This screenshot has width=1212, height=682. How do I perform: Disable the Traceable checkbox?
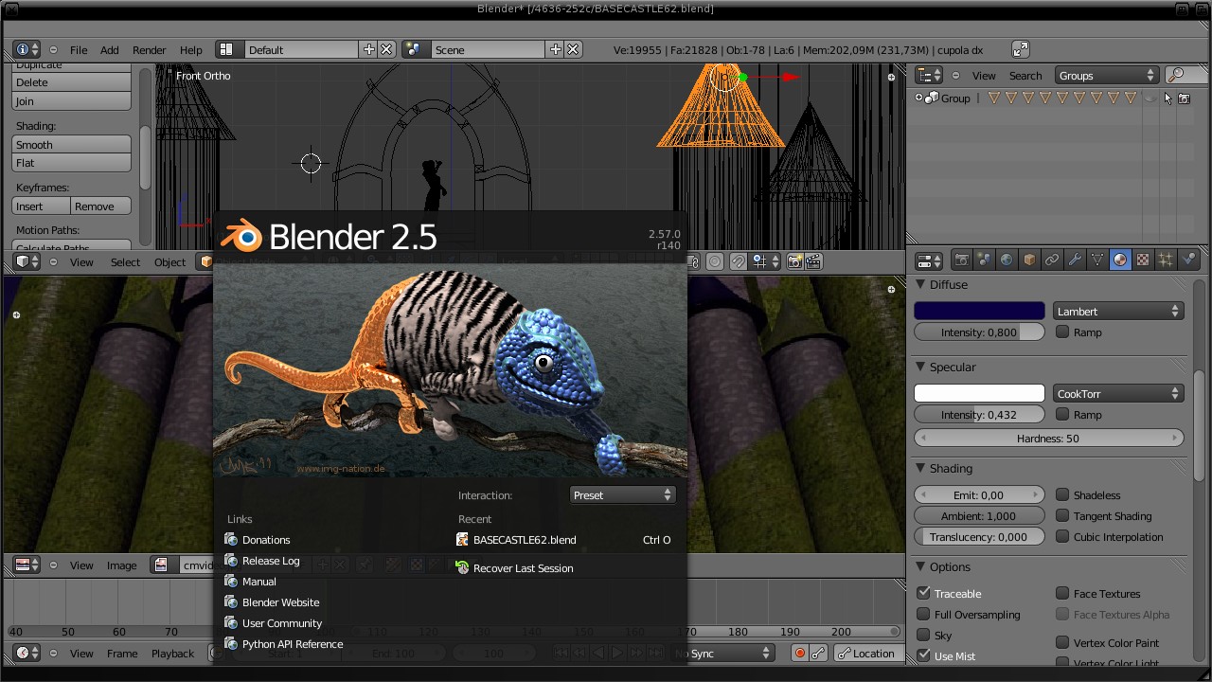coord(924,593)
